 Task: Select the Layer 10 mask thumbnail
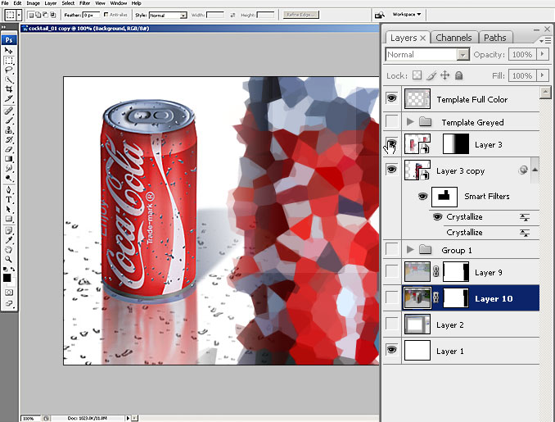(x=456, y=297)
